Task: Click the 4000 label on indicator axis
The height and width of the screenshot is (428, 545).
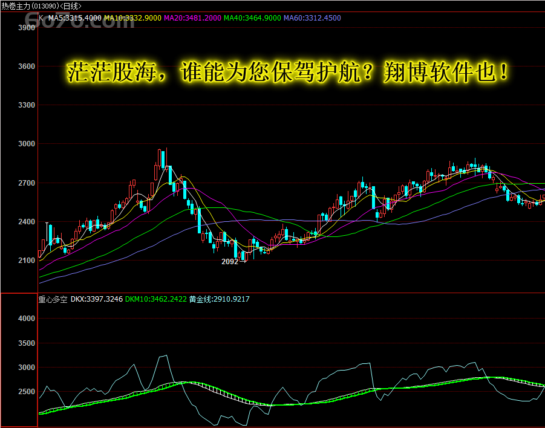Action: point(27,319)
